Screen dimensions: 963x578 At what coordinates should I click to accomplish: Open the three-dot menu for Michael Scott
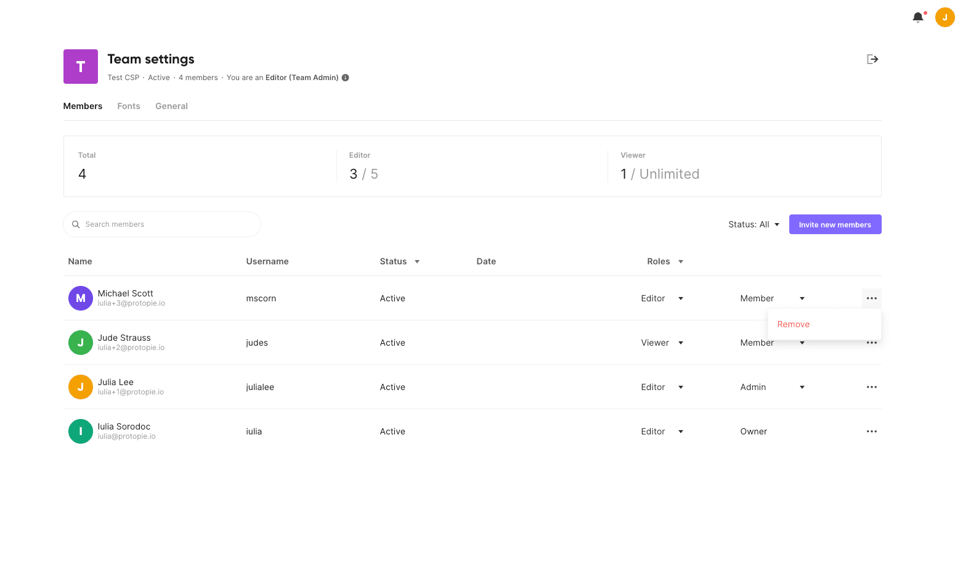[x=871, y=298]
